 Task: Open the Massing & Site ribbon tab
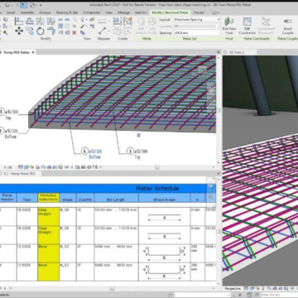(67, 12)
